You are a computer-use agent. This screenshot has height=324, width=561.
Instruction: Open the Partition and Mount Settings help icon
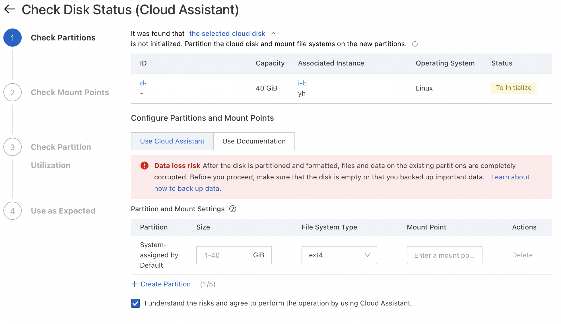233,209
